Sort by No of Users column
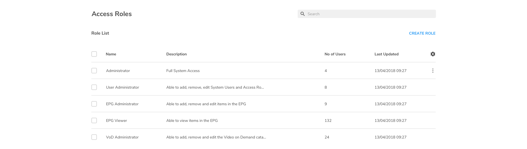Screen dimensions: 527x149 click(335, 54)
